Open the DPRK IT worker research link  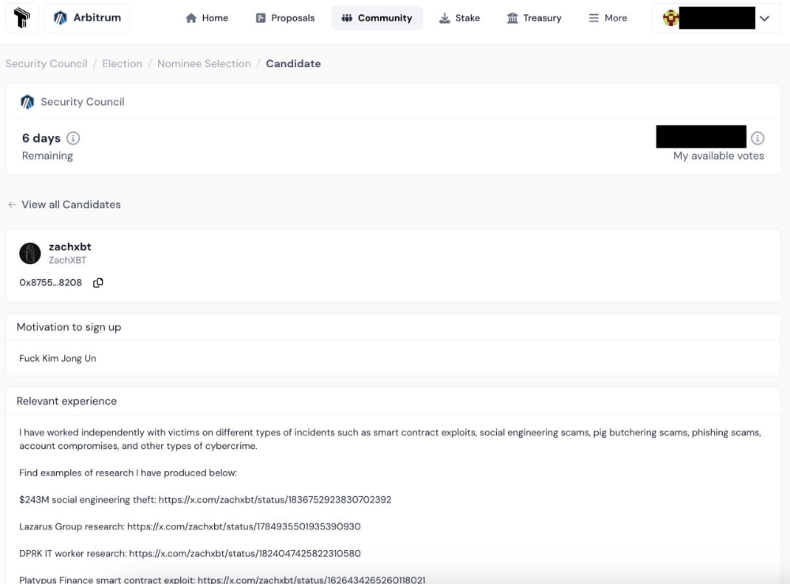[245, 553]
